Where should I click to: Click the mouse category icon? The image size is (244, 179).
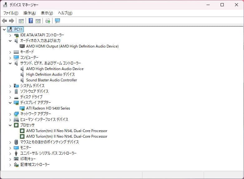pos(16,142)
